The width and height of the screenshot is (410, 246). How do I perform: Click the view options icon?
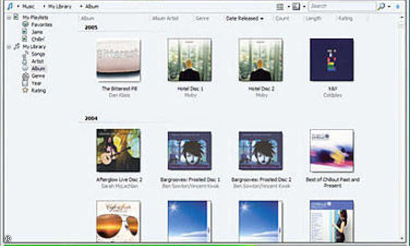click(280, 6)
